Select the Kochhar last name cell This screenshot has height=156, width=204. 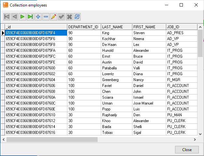click(116, 39)
